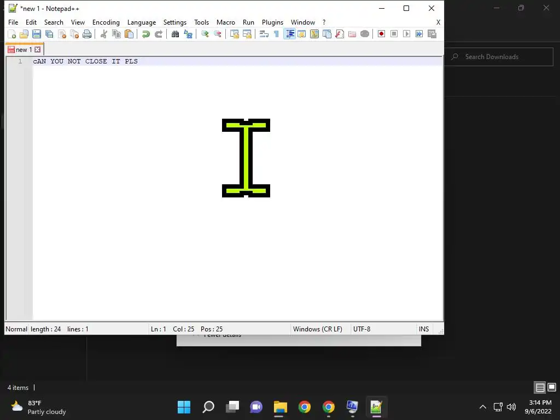Open the Run menu
This screenshot has width=560, height=420.
point(248,22)
